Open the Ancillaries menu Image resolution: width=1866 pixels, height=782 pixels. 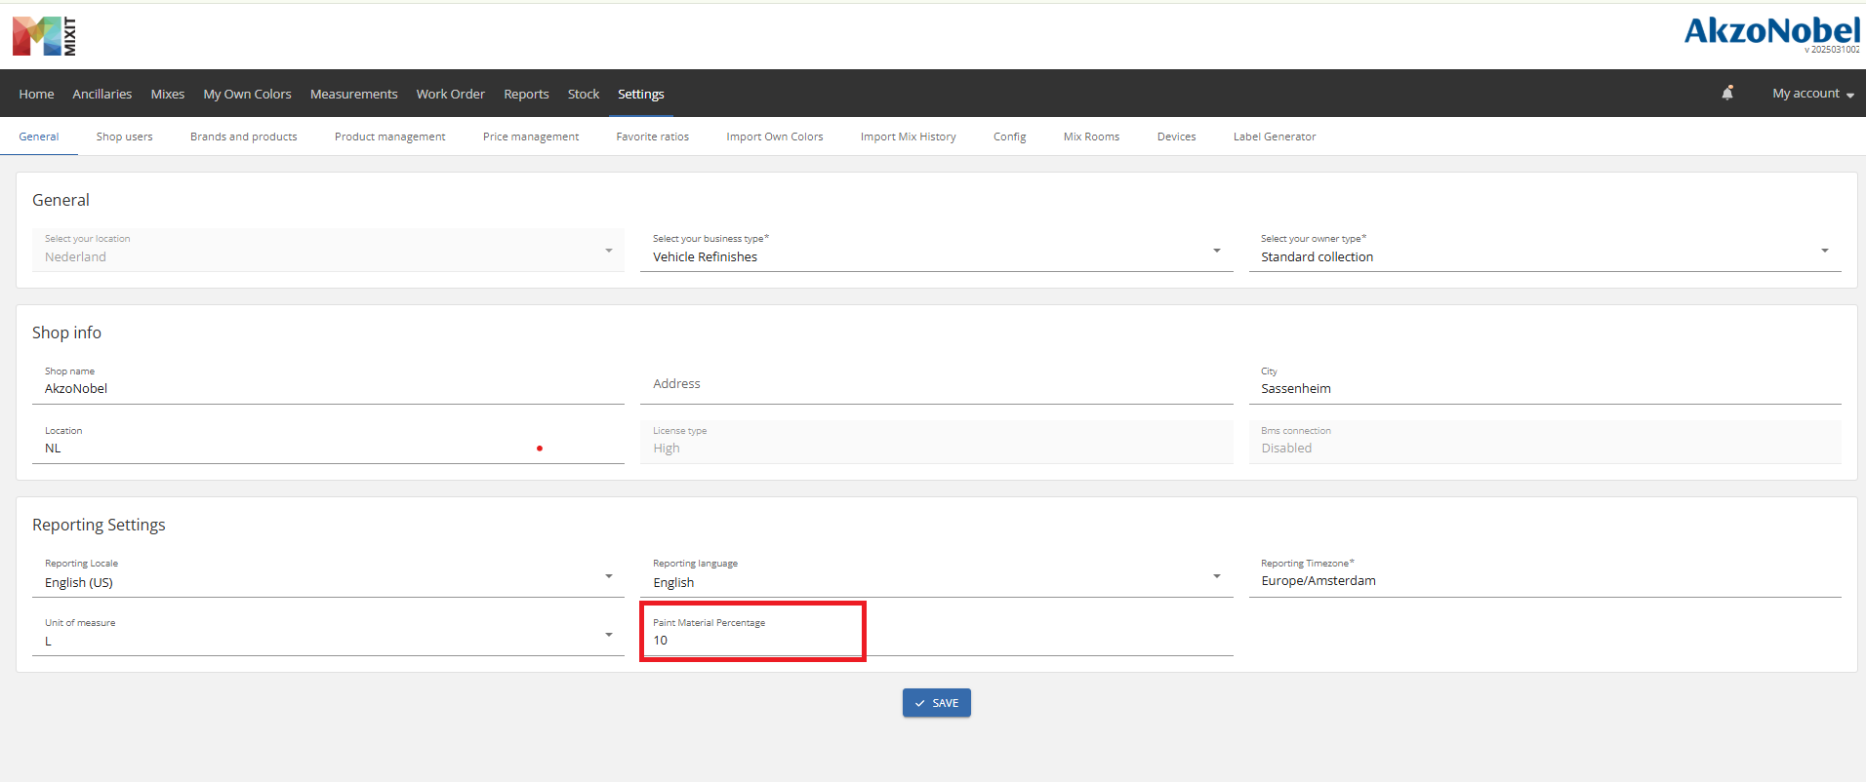click(x=102, y=94)
